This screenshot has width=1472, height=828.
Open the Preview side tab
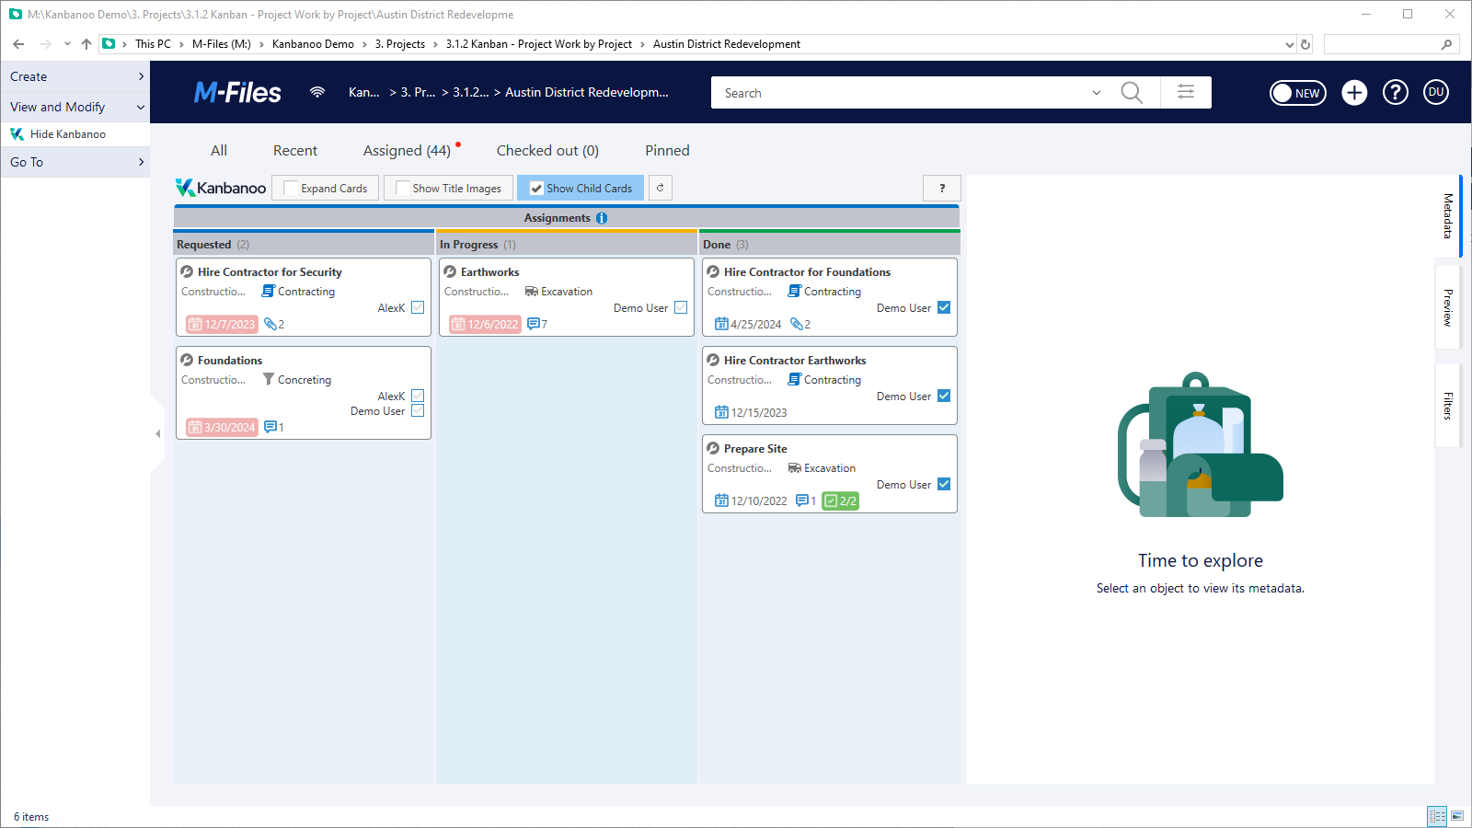1448,307
